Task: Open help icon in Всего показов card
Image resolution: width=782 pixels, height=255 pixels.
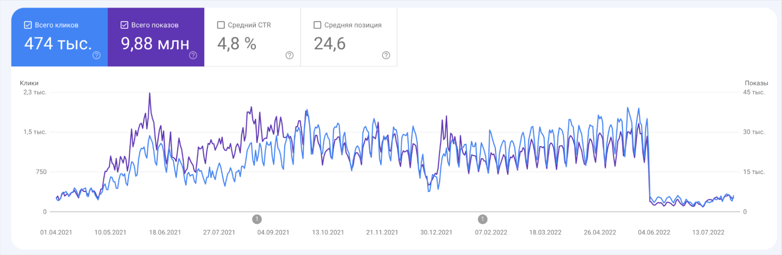Action: click(193, 56)
